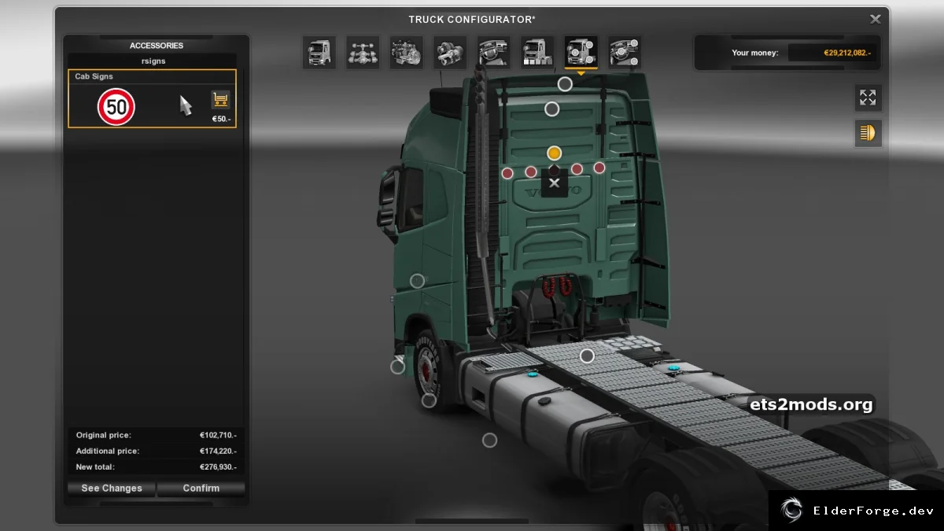Click the white slot on ground below fuel tank
944x531 pixels.
click(x=489, y=441)
